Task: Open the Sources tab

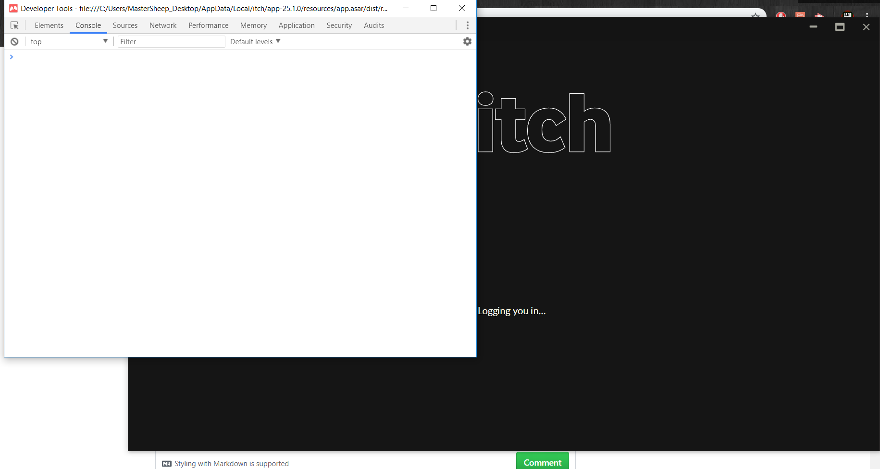Action: pos(125,25)
